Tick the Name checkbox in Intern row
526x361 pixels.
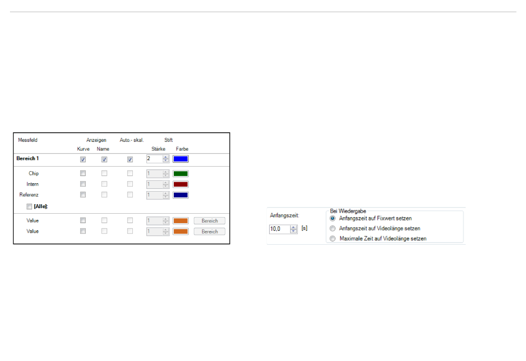click(104, 184)
